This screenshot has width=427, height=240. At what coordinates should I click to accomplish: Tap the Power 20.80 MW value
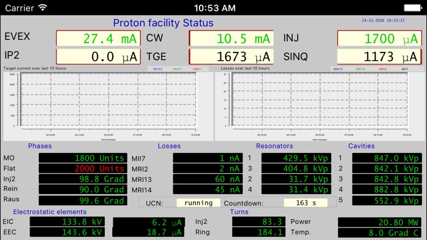pyautogui.click(x=380, y=222)
